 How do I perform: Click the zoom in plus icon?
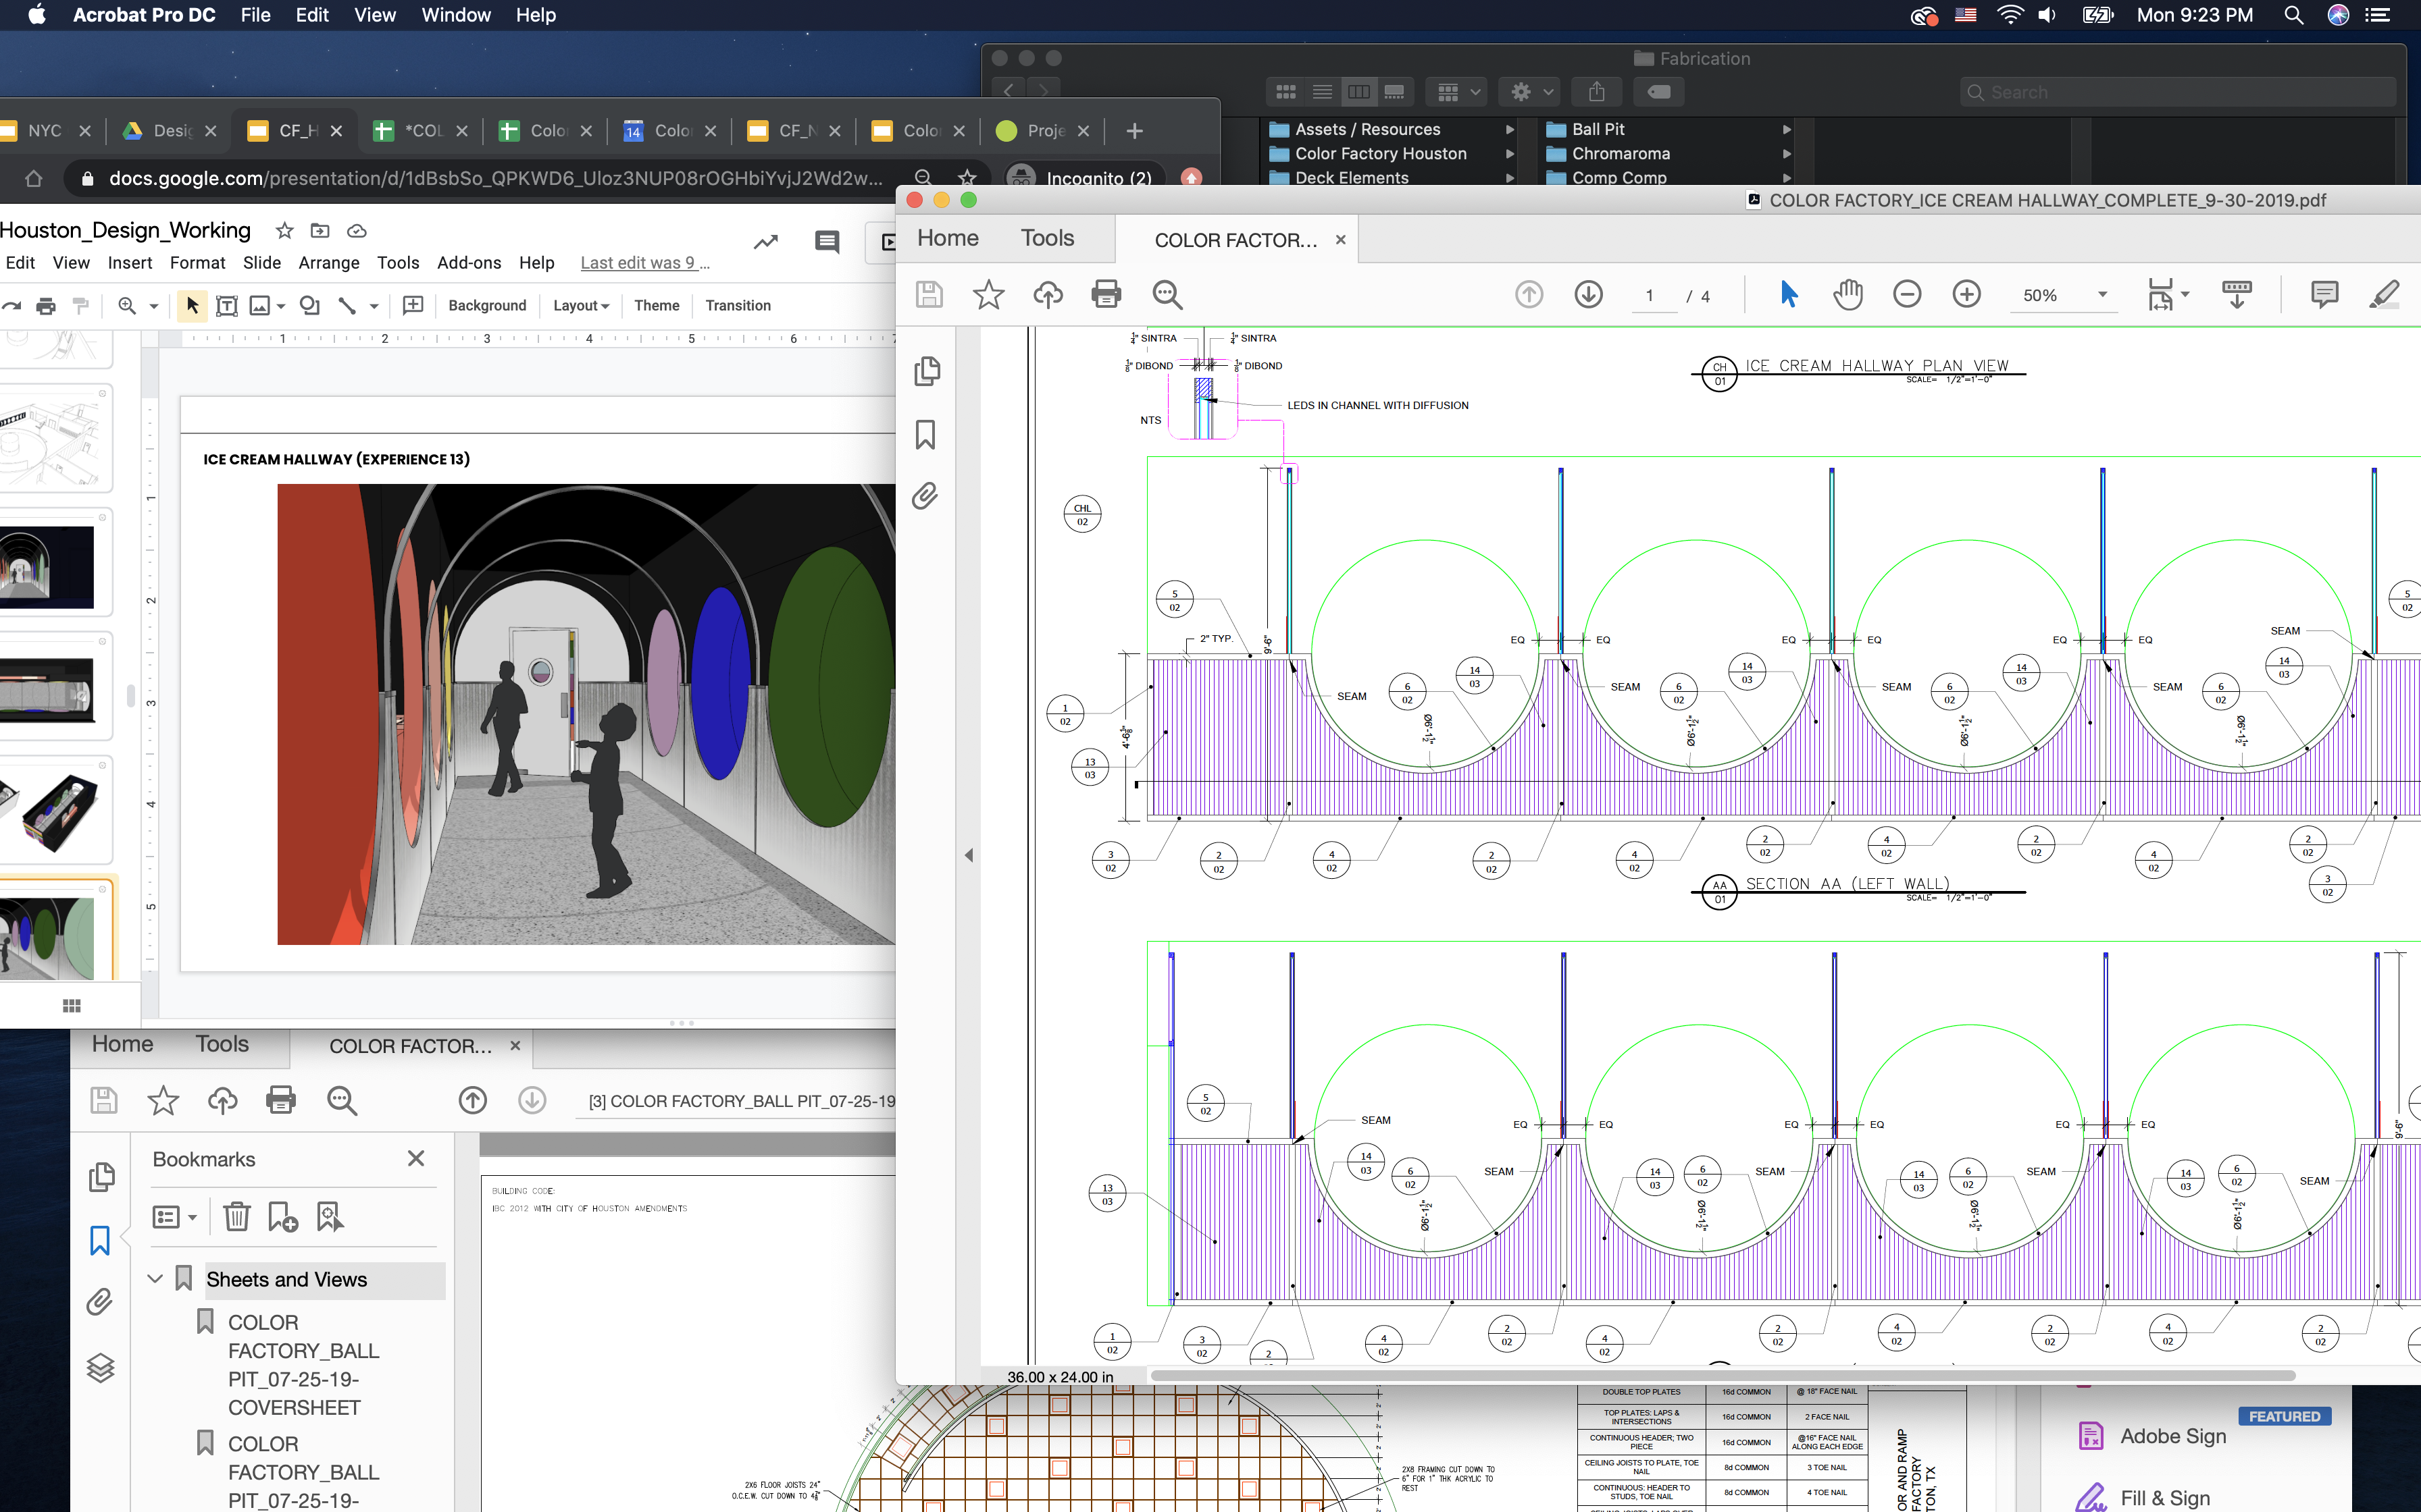click(x=1966, y=295)
